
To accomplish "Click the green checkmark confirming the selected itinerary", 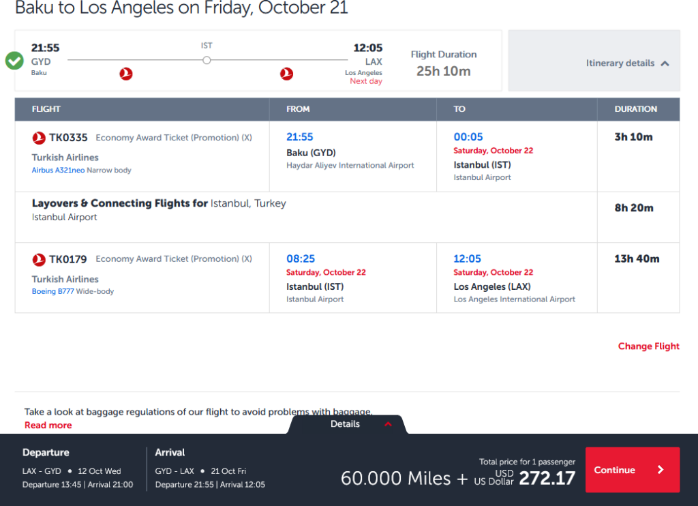I will [14, 60].
